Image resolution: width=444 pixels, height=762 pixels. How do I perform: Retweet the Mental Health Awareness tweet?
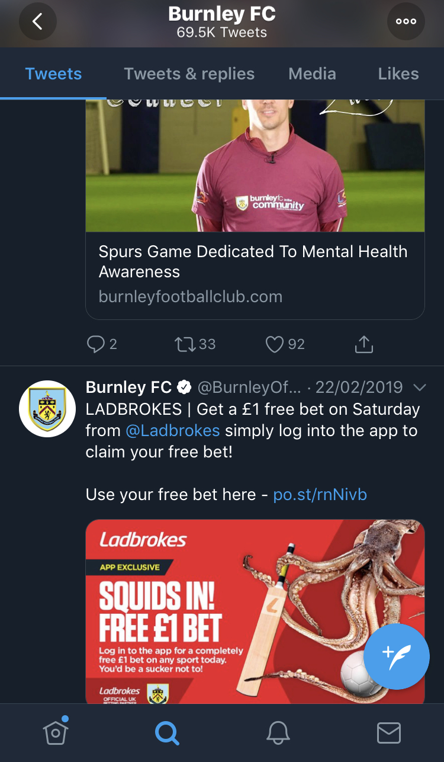[x=185, y=344]
